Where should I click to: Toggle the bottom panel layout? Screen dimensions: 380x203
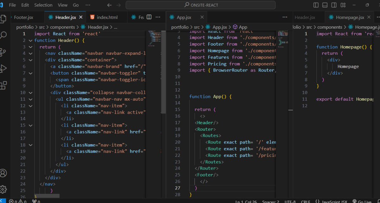coord(325,5)
